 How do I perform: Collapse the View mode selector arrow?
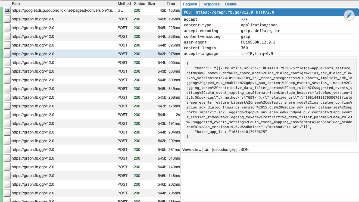(x=200, y=150)
